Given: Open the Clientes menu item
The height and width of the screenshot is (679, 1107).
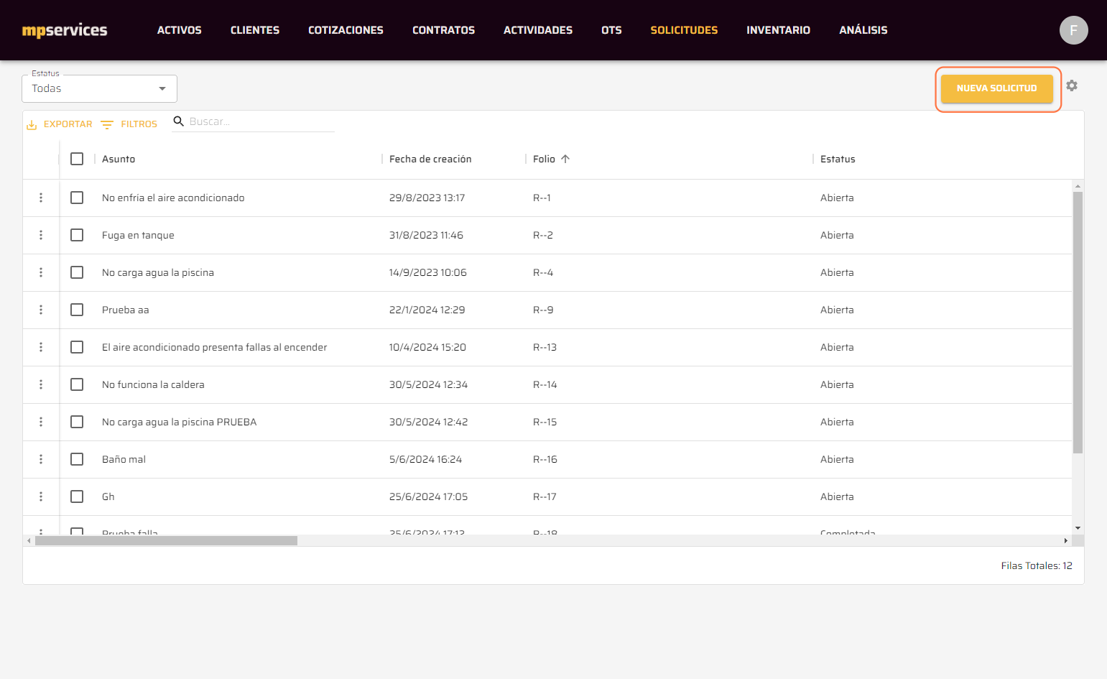Looking at the screenshot, I should [255, 30].
